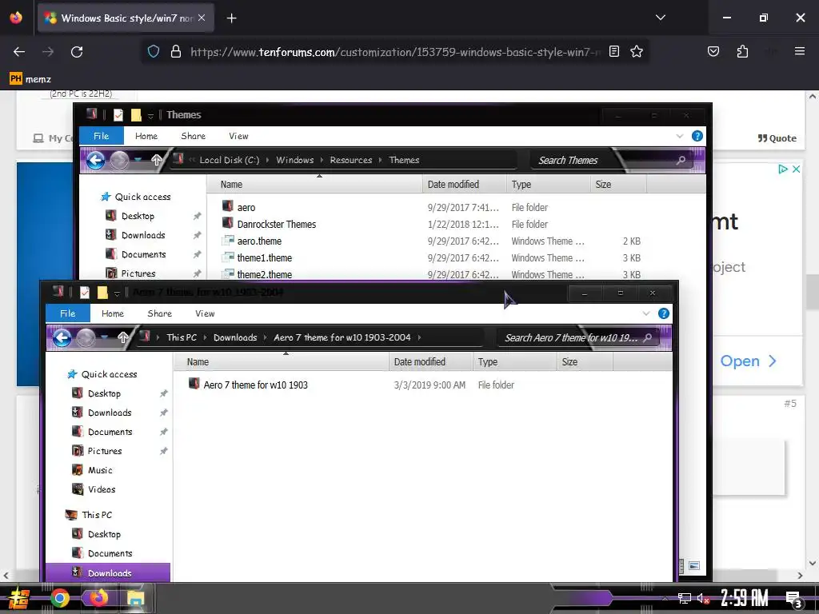Image resolution: width=819 pixels, height=614 pixels.
Task: Go up one level in Aero 7 window
Action: point(122,338)
